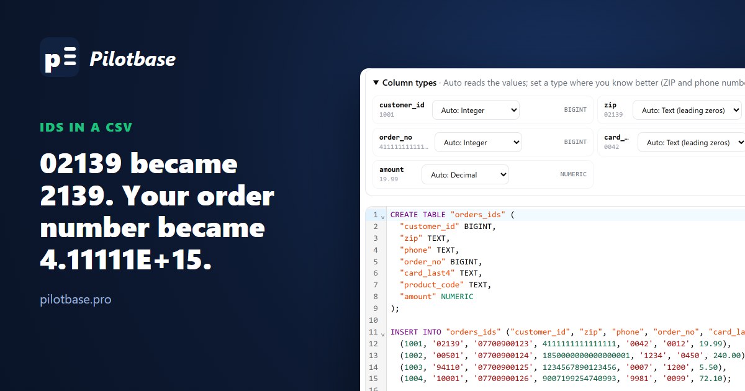This screenshot has height=391, width=745.
Task: Click the customer_id column name label
Action: 402,105
